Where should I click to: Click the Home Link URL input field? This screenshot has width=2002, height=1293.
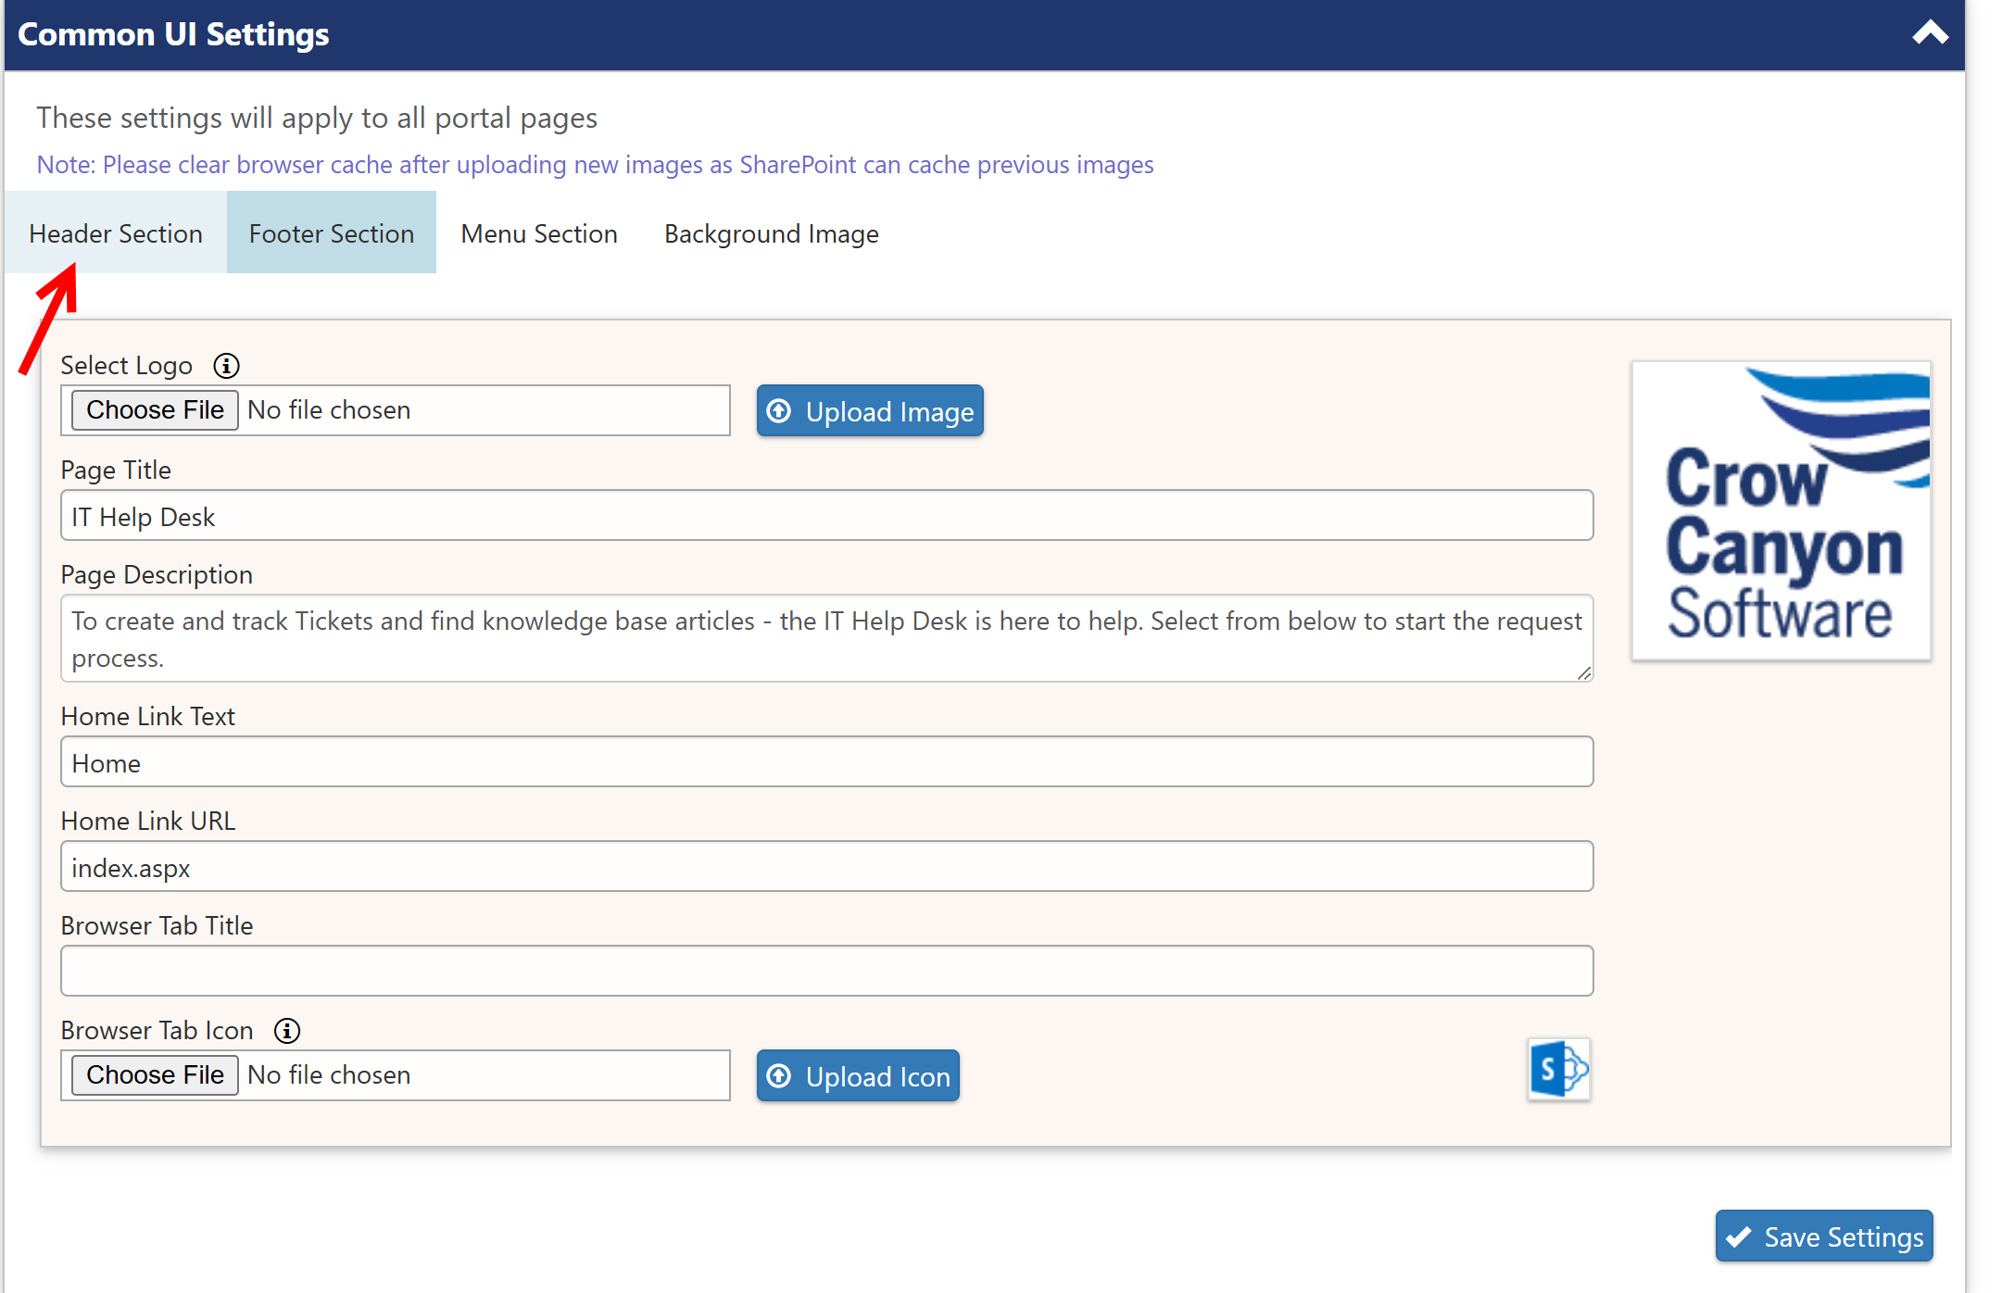pos(827,870)
